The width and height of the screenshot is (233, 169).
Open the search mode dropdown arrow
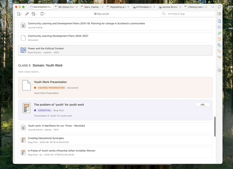click(x=166, y=14)
